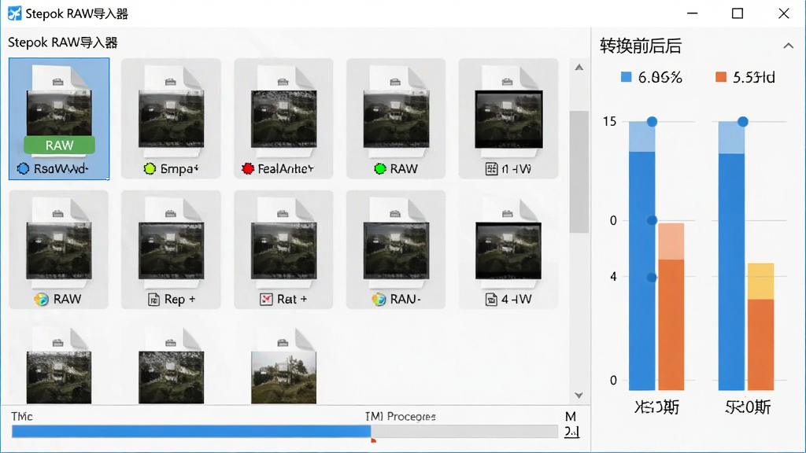This screenshot has width=806, height=453.
Task: Click the scroll down arrow of the file grid
Action: (579, 395)
